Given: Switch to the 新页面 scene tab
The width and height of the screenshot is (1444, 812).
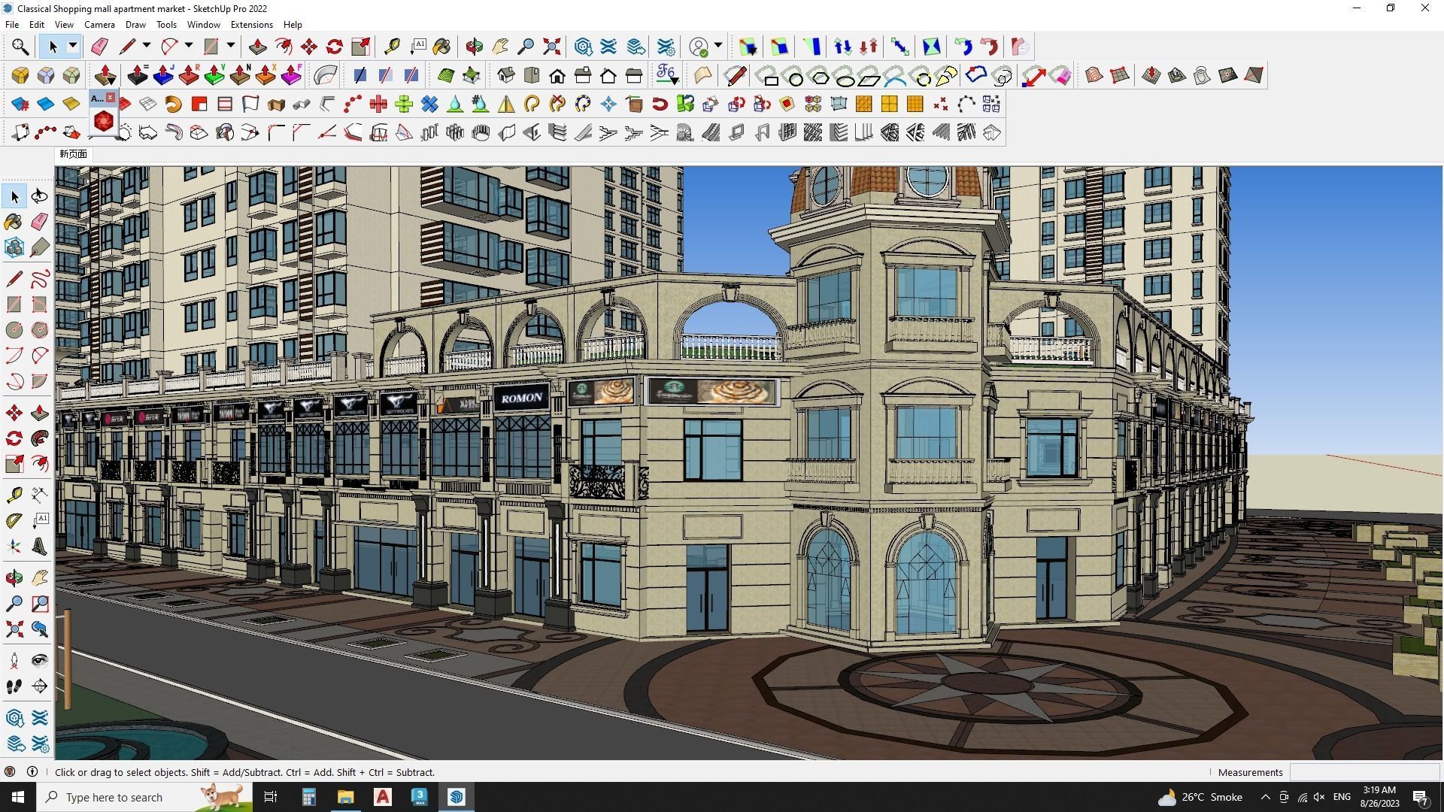Looking at the screenshot, I should tap(73, 154).
